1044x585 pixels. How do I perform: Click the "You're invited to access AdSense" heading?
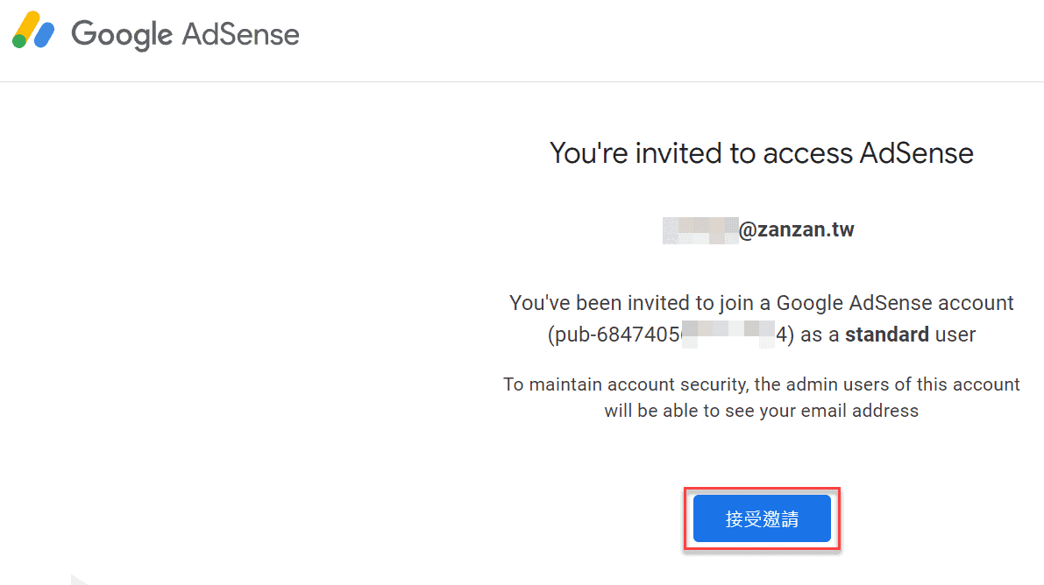click(761, 153)
